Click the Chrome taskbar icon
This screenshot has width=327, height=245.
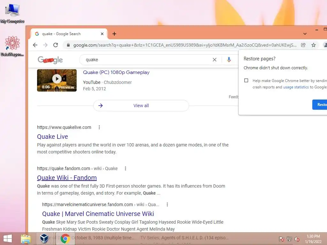[65, 239]
